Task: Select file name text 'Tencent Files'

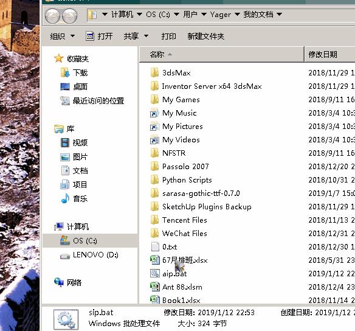Action: point(185,220)
